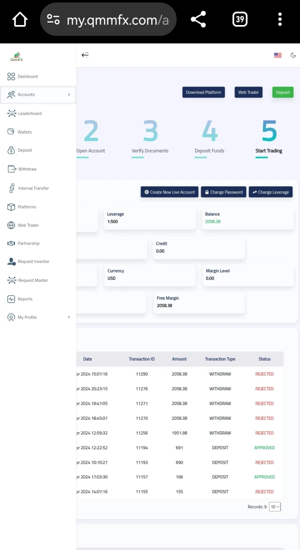The height and width of the screenshot is (550, 300).
Task: Open the browser three-dot menu
Action: 279,20
